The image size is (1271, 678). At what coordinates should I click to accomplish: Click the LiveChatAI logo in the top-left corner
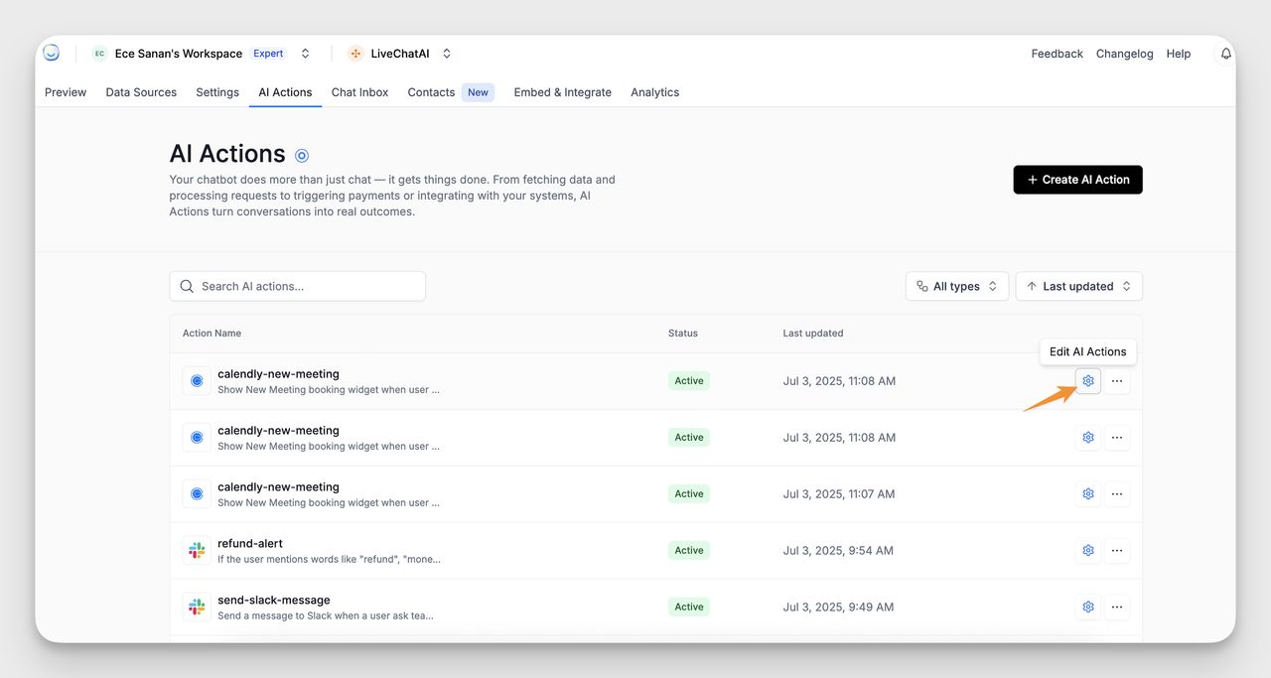click(52, 54)
